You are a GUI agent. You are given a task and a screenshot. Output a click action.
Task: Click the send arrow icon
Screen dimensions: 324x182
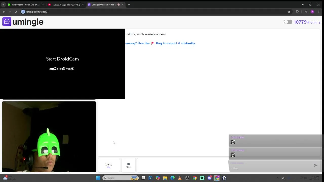click(315, 165)
